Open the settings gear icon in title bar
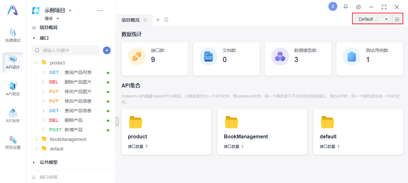The height and width of the screenshot is (183, 408). (358, 7)
